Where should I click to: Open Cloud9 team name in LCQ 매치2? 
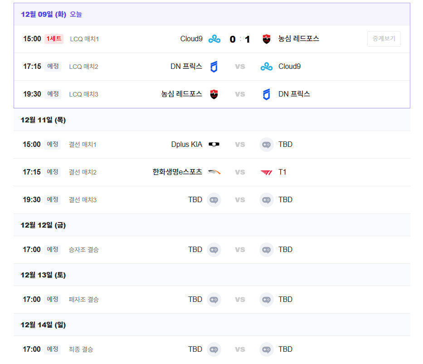click(289, 66)
